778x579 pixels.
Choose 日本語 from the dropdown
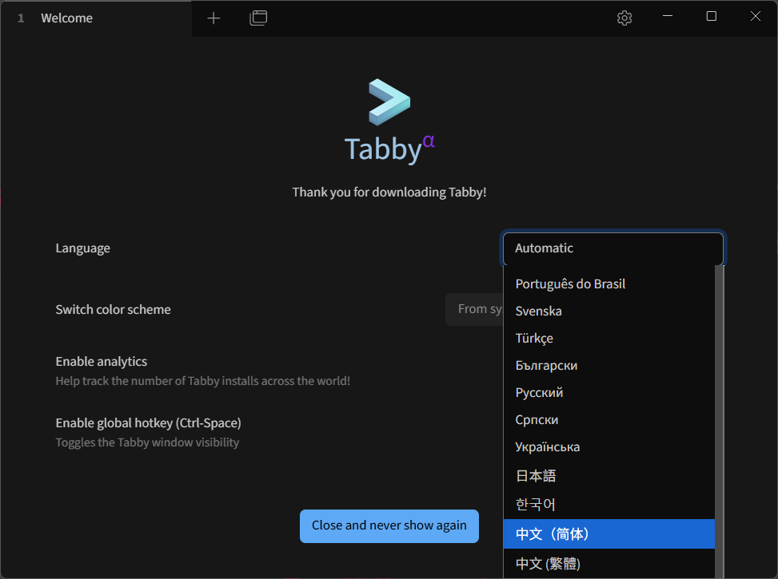point(608,476)
